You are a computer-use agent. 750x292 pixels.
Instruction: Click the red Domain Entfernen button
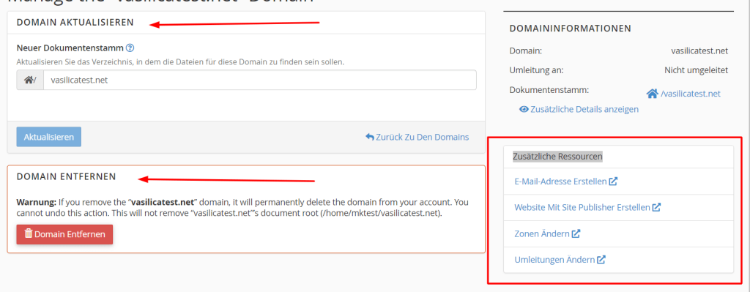[x=64, y=234]
